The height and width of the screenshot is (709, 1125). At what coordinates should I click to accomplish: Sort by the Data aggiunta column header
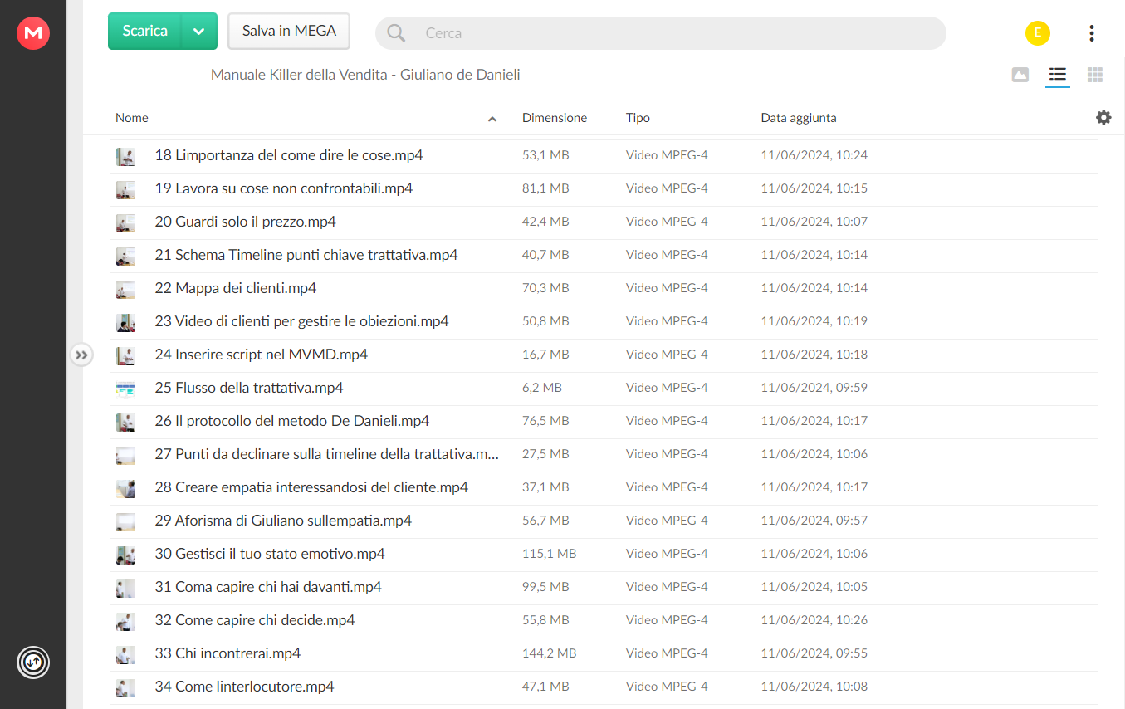pyautogui.click(x=799, y=118)
